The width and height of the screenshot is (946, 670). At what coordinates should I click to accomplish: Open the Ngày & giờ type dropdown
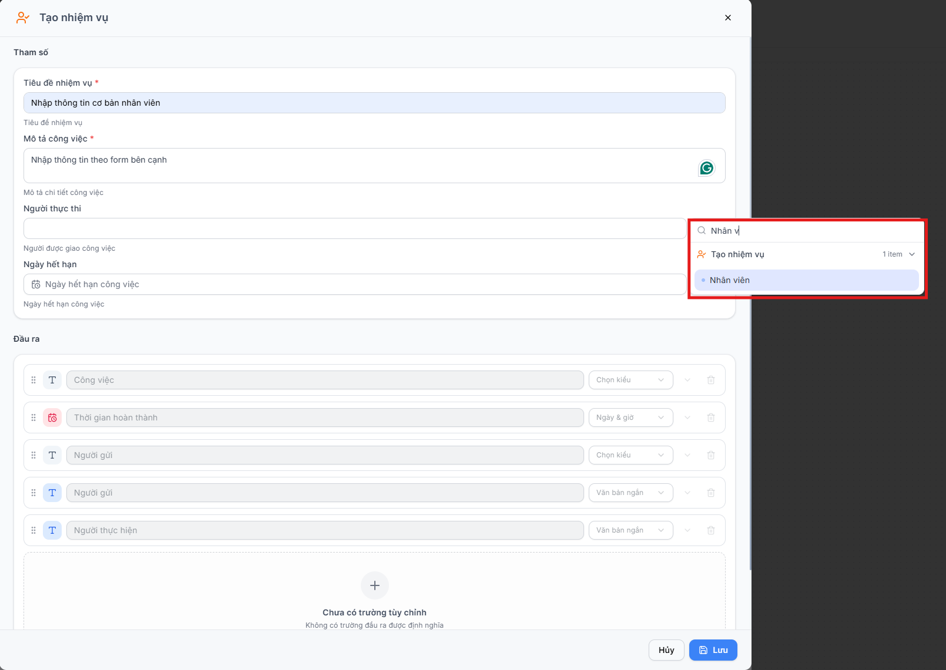[x=631, y=418]
